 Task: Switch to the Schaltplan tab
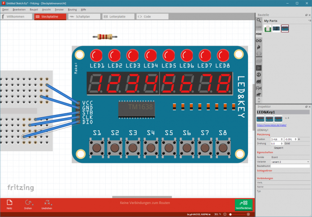[x=84, y=17]
